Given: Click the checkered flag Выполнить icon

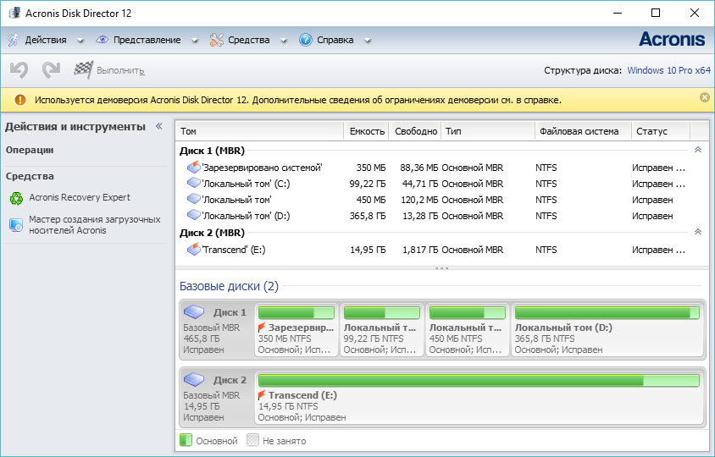Looking at the screenshot, I should point(84,69).
